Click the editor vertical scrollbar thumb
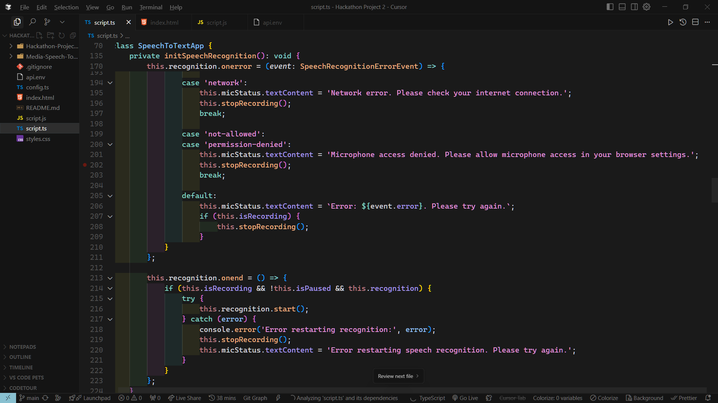 click(x=715, y=191)
